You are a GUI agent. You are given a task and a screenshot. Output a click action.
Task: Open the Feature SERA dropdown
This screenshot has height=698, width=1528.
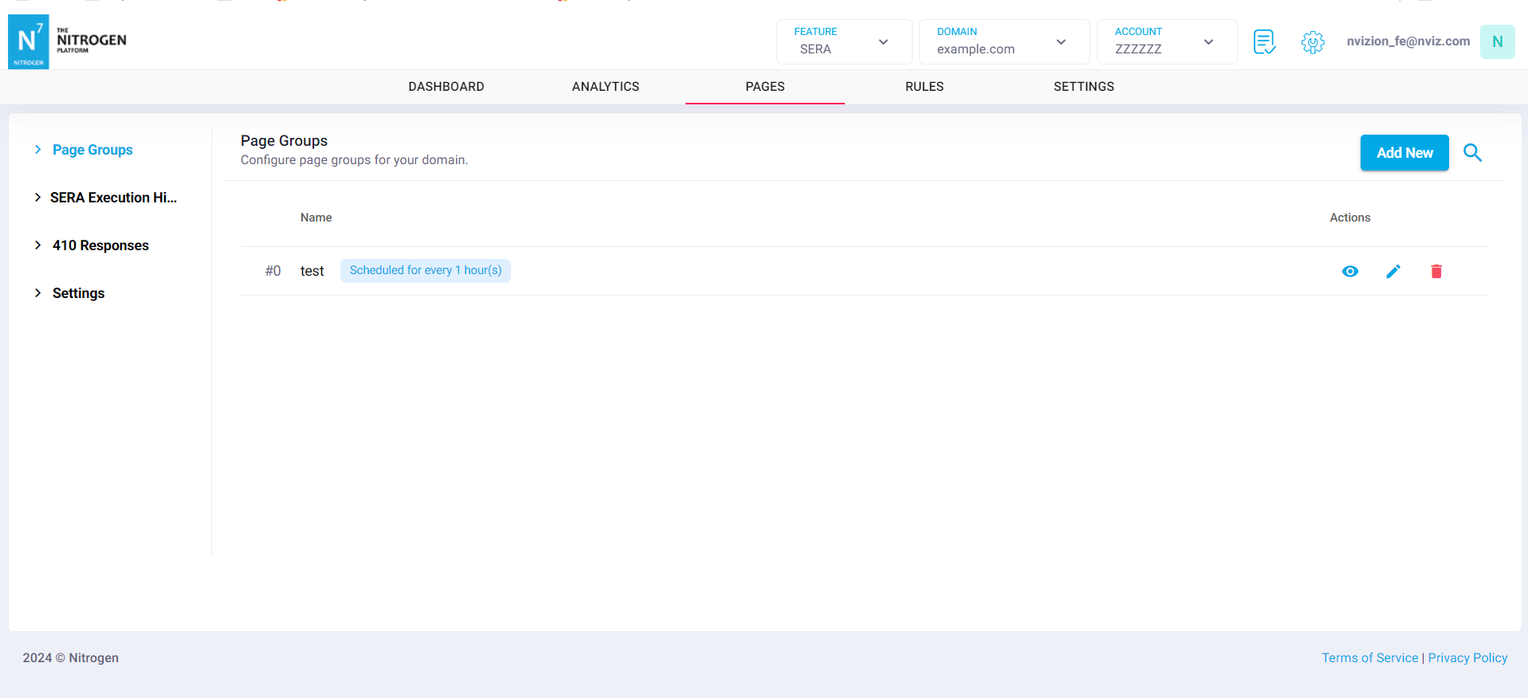[x=843, y=41]
